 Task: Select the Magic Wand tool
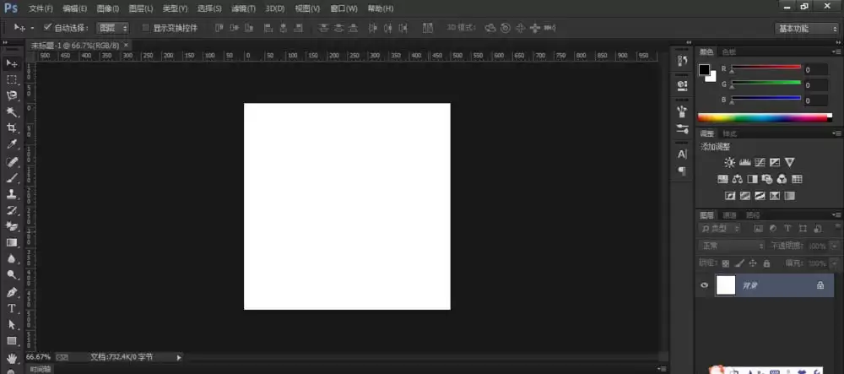coord(12,112)
